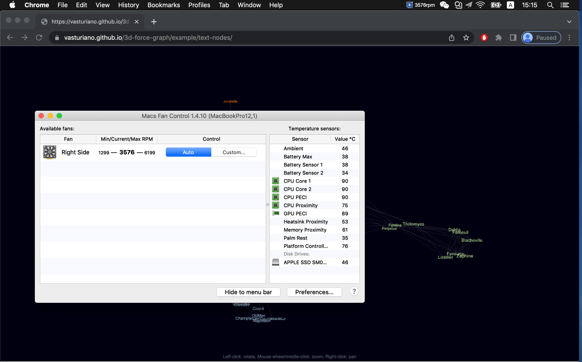Click Hide to menu bar button
The width and height of the screenshot is (582, 362).
tap(248, 292)
